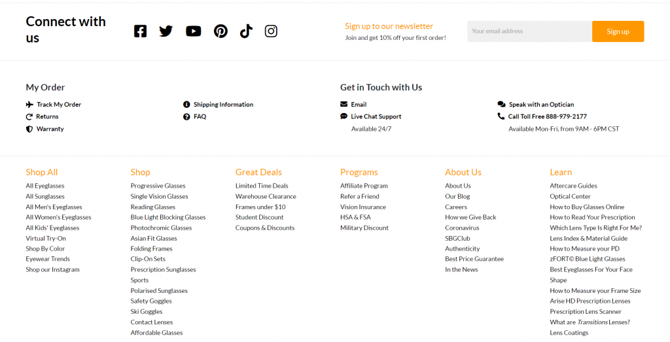
Task: Open All Men's Eyeglasses link
Action: (x=54, y=207)
